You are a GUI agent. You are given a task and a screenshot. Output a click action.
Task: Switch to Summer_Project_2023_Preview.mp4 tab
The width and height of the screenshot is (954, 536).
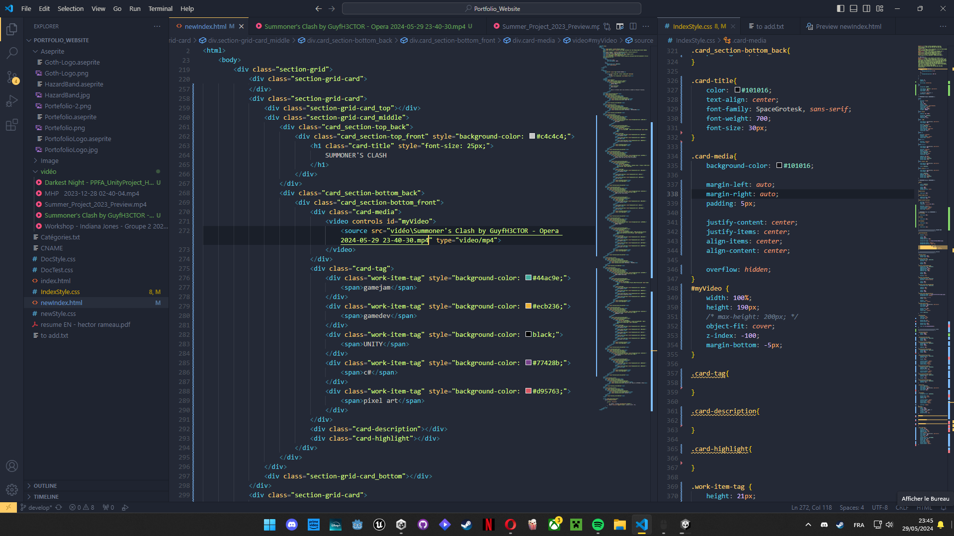550,26
